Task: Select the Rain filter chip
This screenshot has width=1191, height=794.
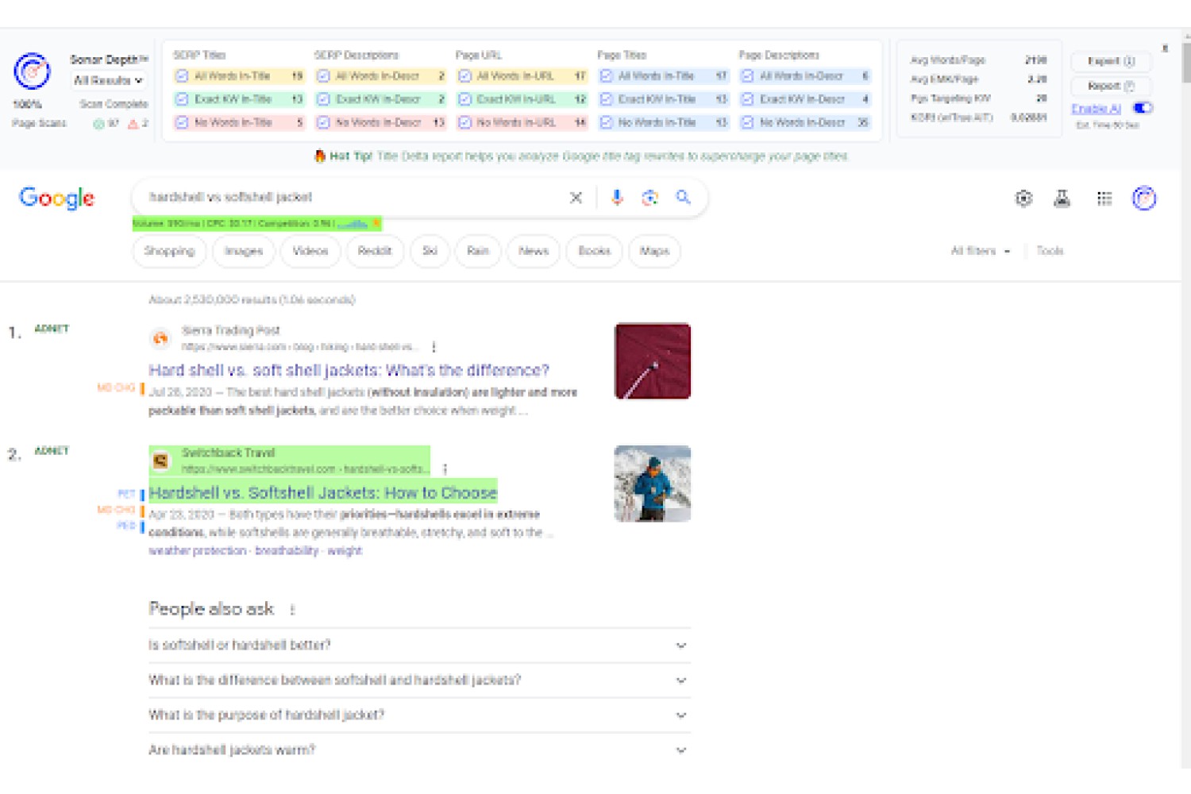Action: pos(478,251)
